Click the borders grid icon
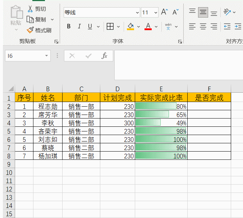Screen dimensions: 243x218 pos(110,26)
